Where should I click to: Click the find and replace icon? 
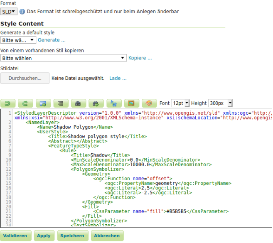click(114, 103)
